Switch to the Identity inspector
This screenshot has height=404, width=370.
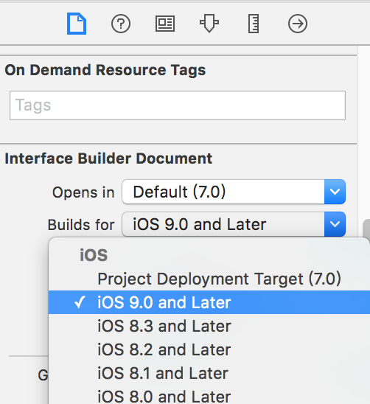(165, 24)
